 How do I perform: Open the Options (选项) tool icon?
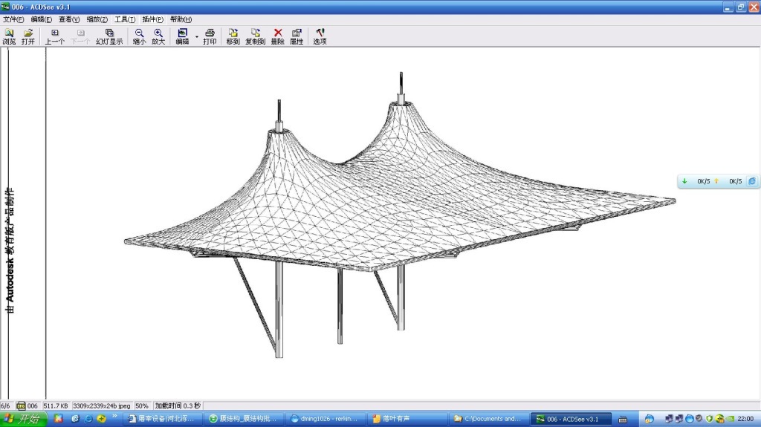(x=320, y=36)
